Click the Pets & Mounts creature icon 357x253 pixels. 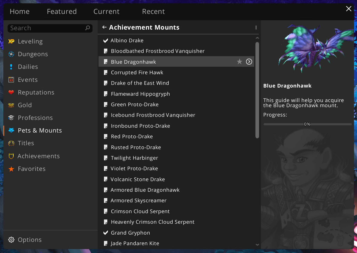tap(11, 130)
